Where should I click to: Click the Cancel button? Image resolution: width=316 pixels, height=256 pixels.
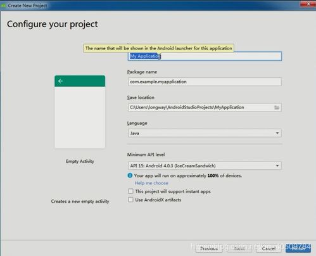tap(269, 248)
